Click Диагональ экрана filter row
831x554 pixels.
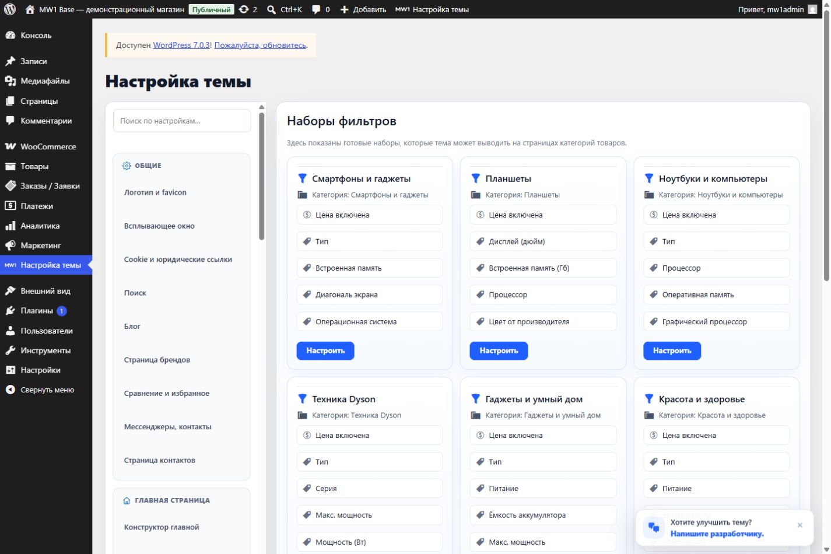point(370,295)
